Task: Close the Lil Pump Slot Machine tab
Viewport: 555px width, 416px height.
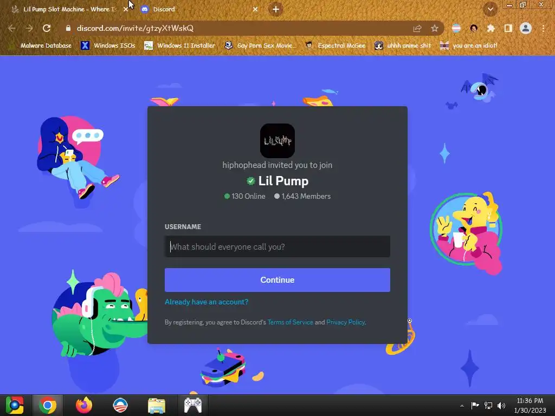Action: pos(126,9)
